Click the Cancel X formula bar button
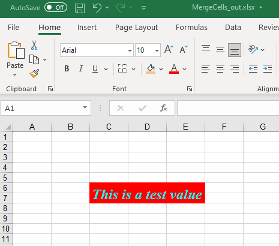The image size is (279, 246). [121, 108]
